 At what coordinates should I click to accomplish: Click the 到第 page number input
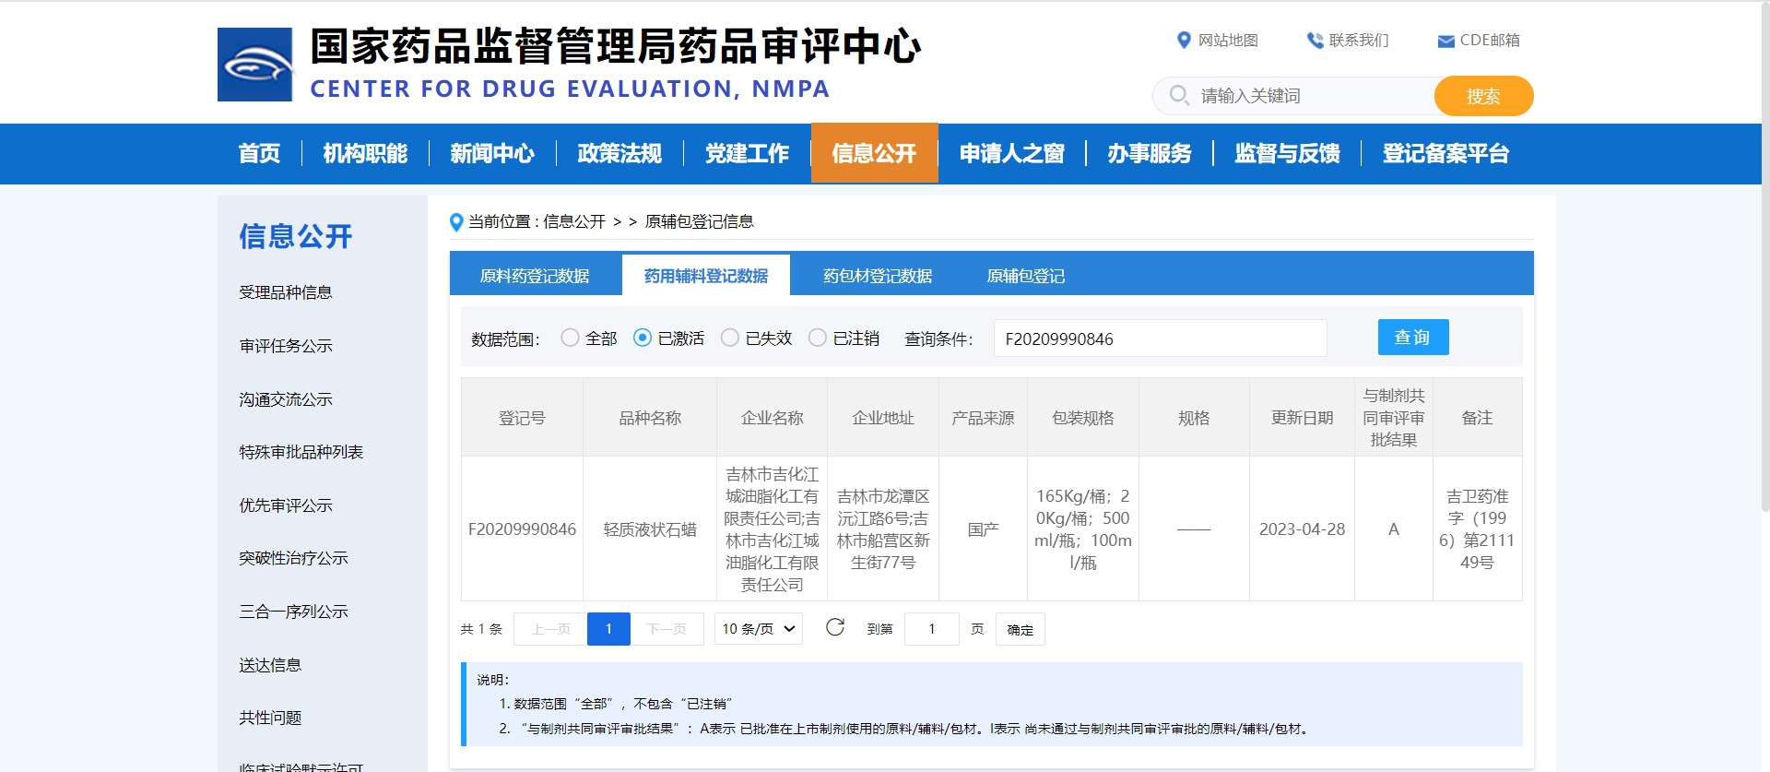[932, 629]
